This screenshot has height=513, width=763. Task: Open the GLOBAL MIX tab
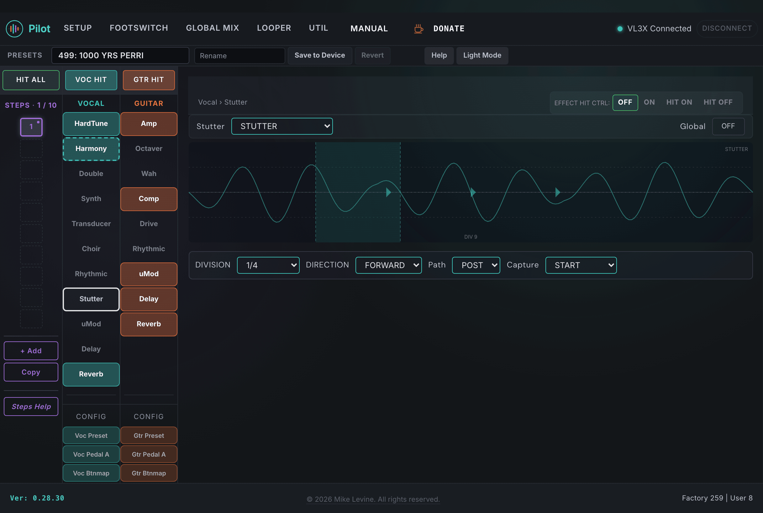213,28
